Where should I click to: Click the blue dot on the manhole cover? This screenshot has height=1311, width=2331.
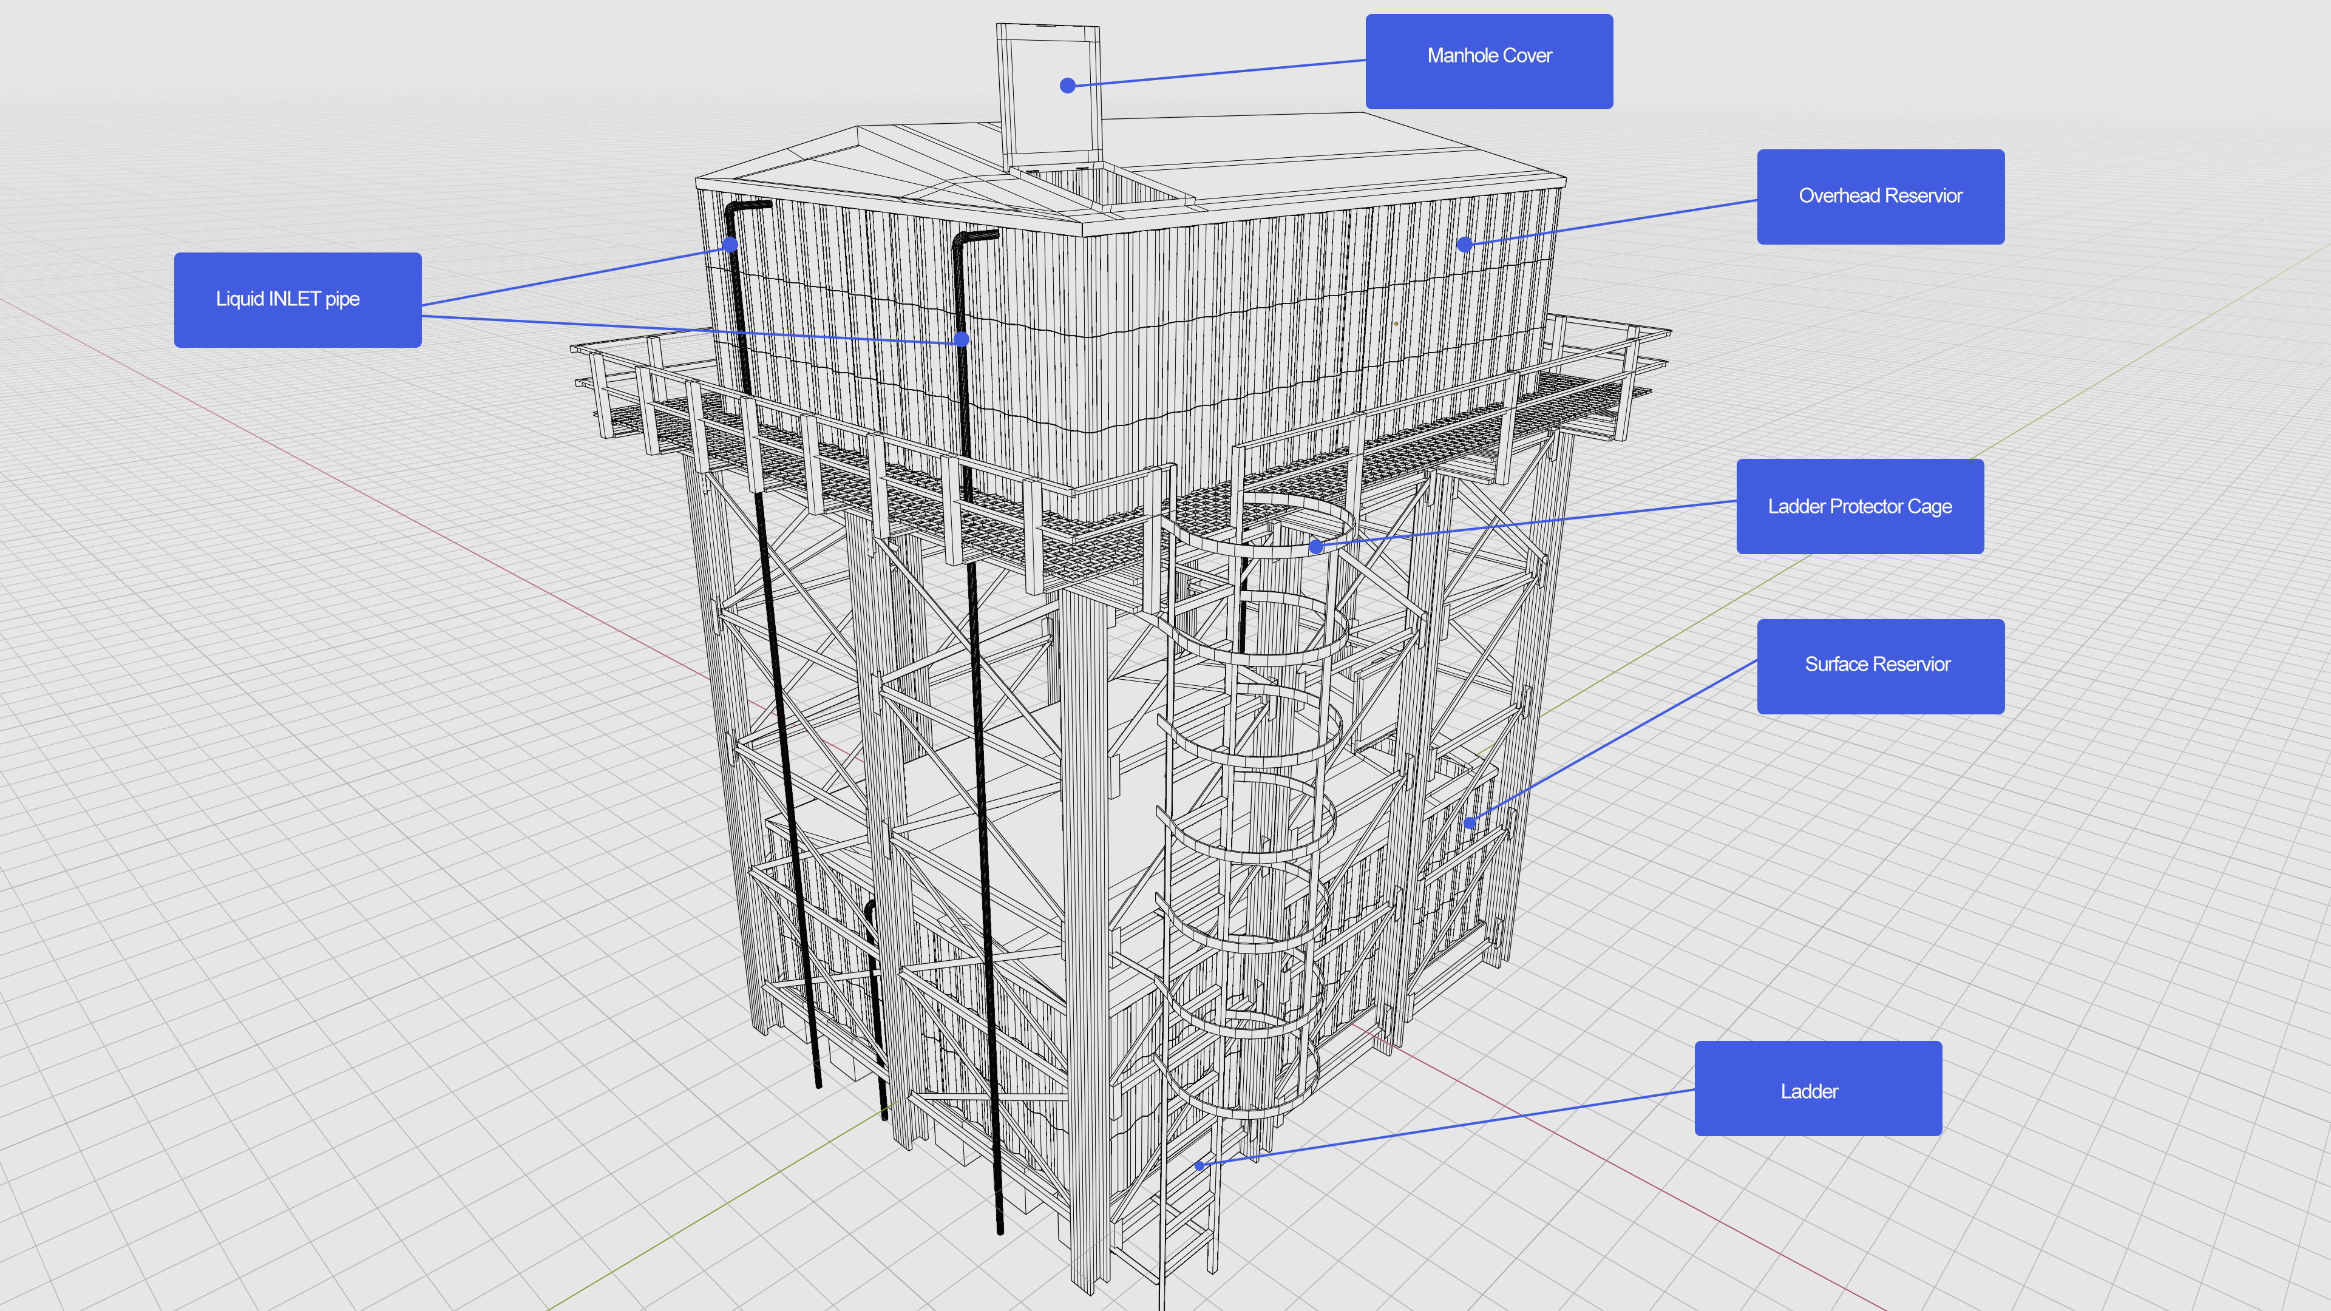click(1068, 85)
